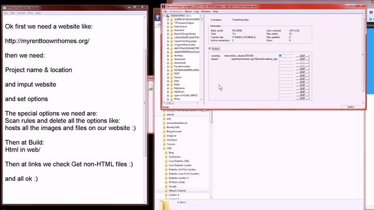Click 'Html in web/' line in Notepad
The width and height of the screenshot is (374, 210).
pyautogui.click(x=23, y=150)
